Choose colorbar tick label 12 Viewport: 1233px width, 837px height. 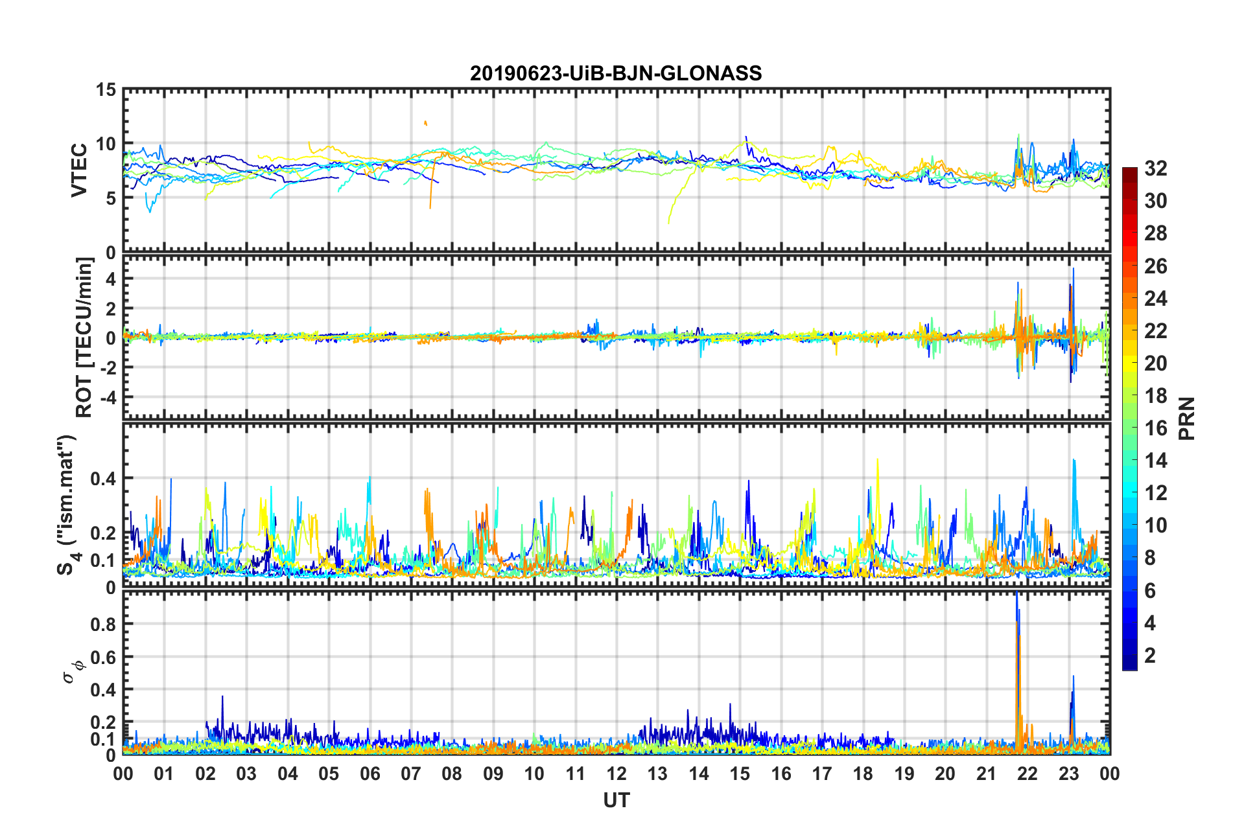pyautogui.click(x=1155, y=493)
